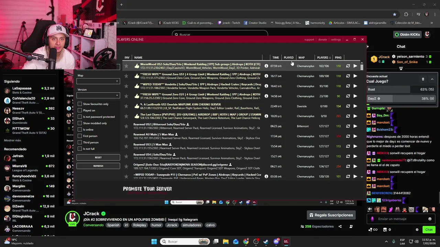Join the Vendetta server with play arrow
This screenshot has height=247, width=440.
point(355,86)
